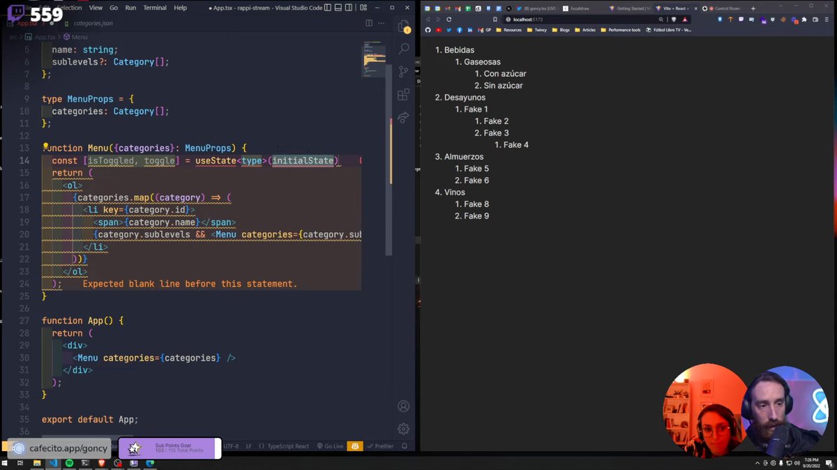Image resolution: width=837 pixels, height=470 pixels.
Task: Open the Terminal menu in VS Code
Action: pyautogui.click(x=155, y=8)
